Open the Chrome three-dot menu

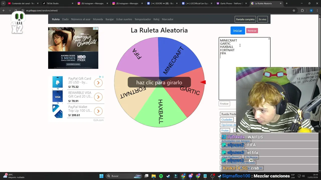click(317, 10)
